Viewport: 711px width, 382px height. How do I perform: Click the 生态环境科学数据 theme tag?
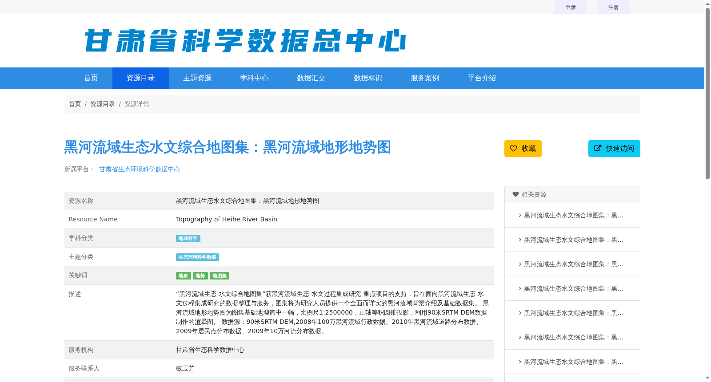[197, 257]
